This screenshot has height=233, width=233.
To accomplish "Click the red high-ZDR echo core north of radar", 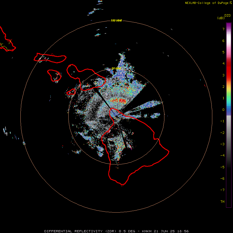I will 118,101.
